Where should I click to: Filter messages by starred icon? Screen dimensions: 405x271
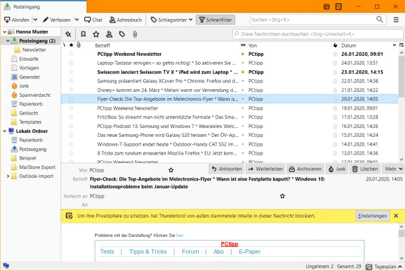[x=96, y=34]
